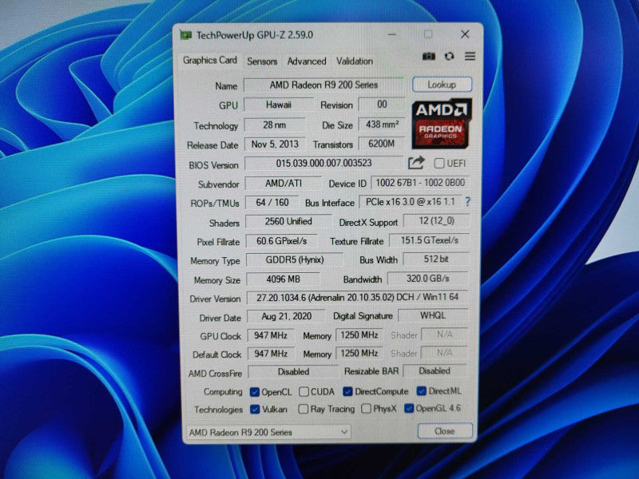Click the Name field AMD Radeon R9 200 Series
The width and height of the screenshot is (639, 479).
pos(323,85)
